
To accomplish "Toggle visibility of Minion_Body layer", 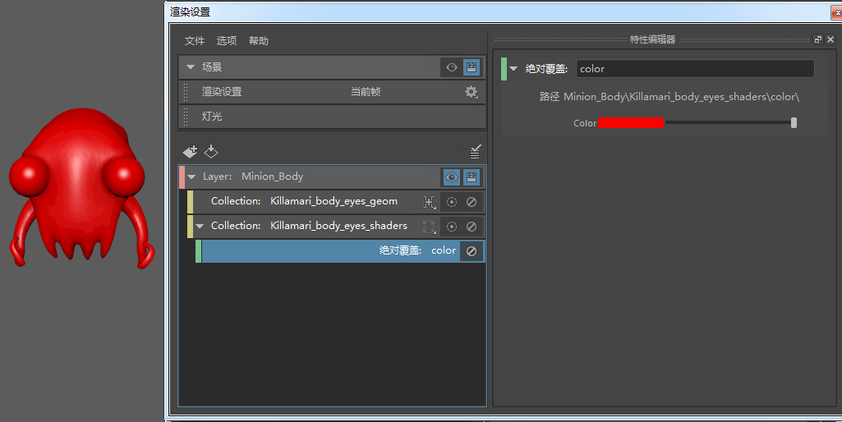I will (x=452, y=177).
